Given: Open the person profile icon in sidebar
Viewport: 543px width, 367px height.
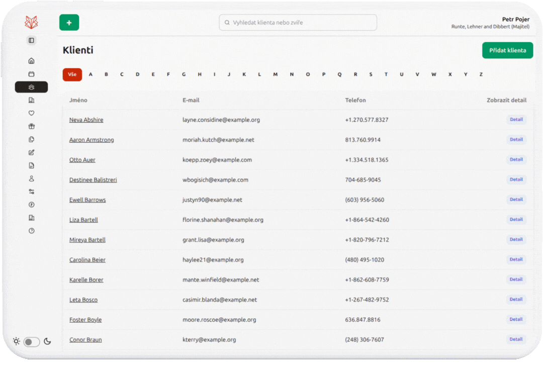Looking at the screenshot, I should coord(31,178).
